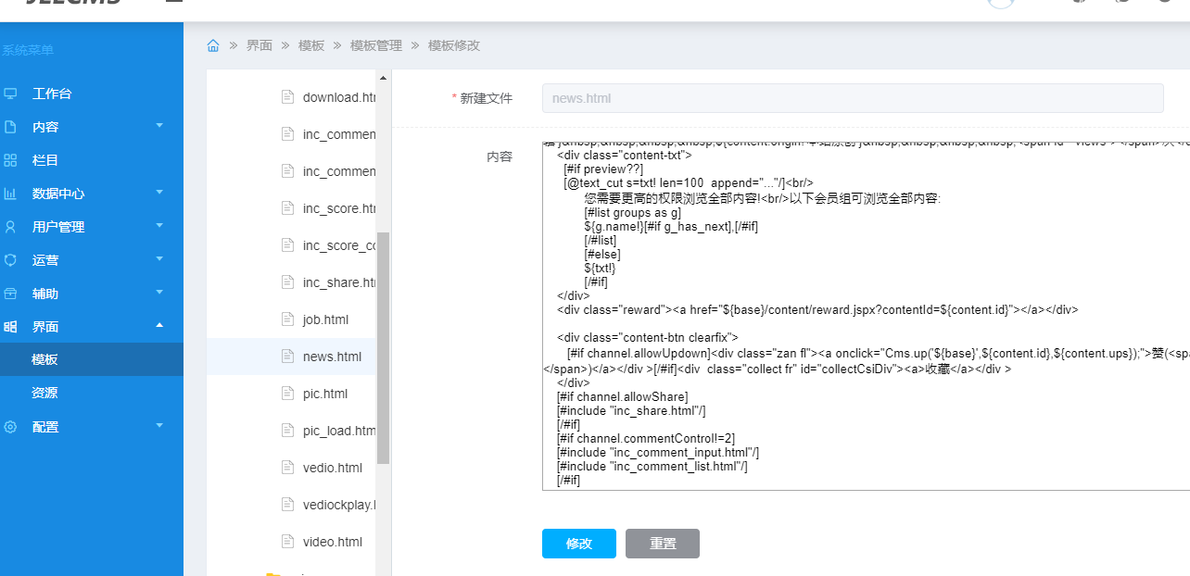Click the 工作台 monitor icon in sidebar
The height and width of the screenshot is (576, 1190).
click(10, 94)
